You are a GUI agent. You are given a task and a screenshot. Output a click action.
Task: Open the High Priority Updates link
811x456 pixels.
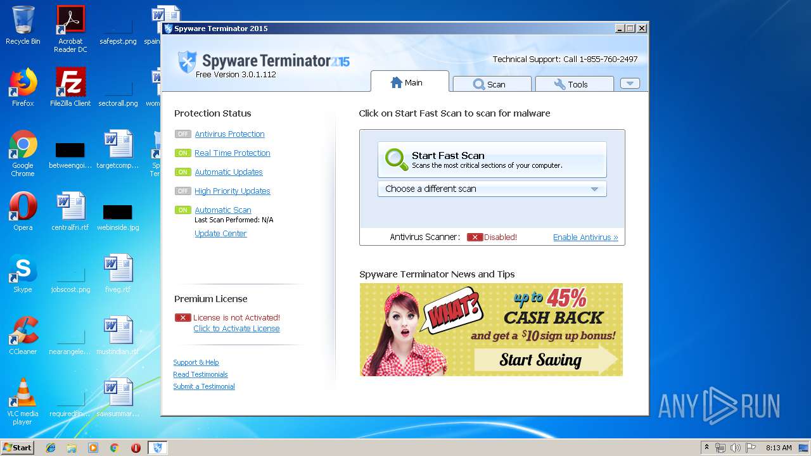233,191
